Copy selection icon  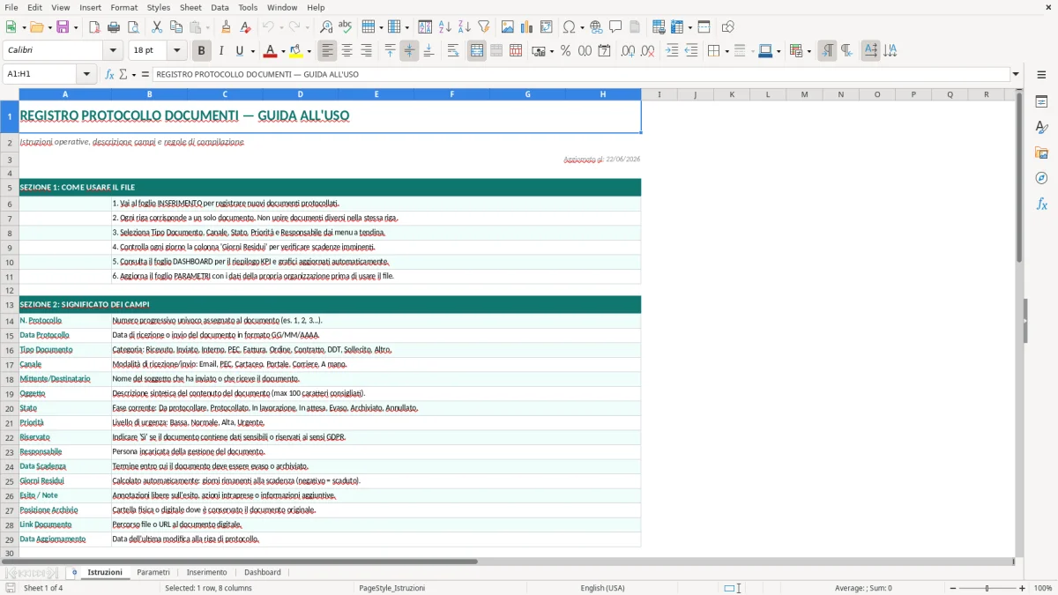click(x=176, y=27)
